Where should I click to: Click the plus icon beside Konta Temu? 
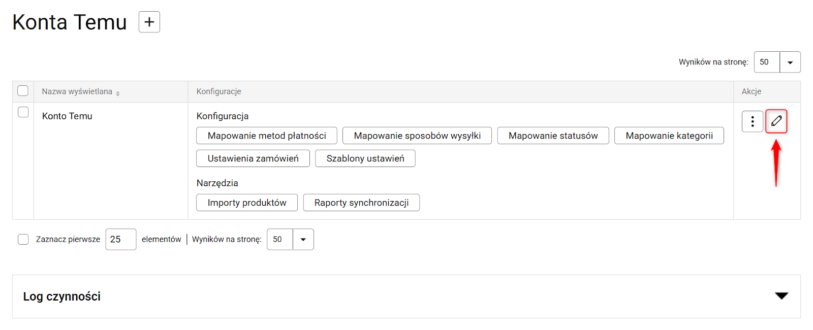149,22
